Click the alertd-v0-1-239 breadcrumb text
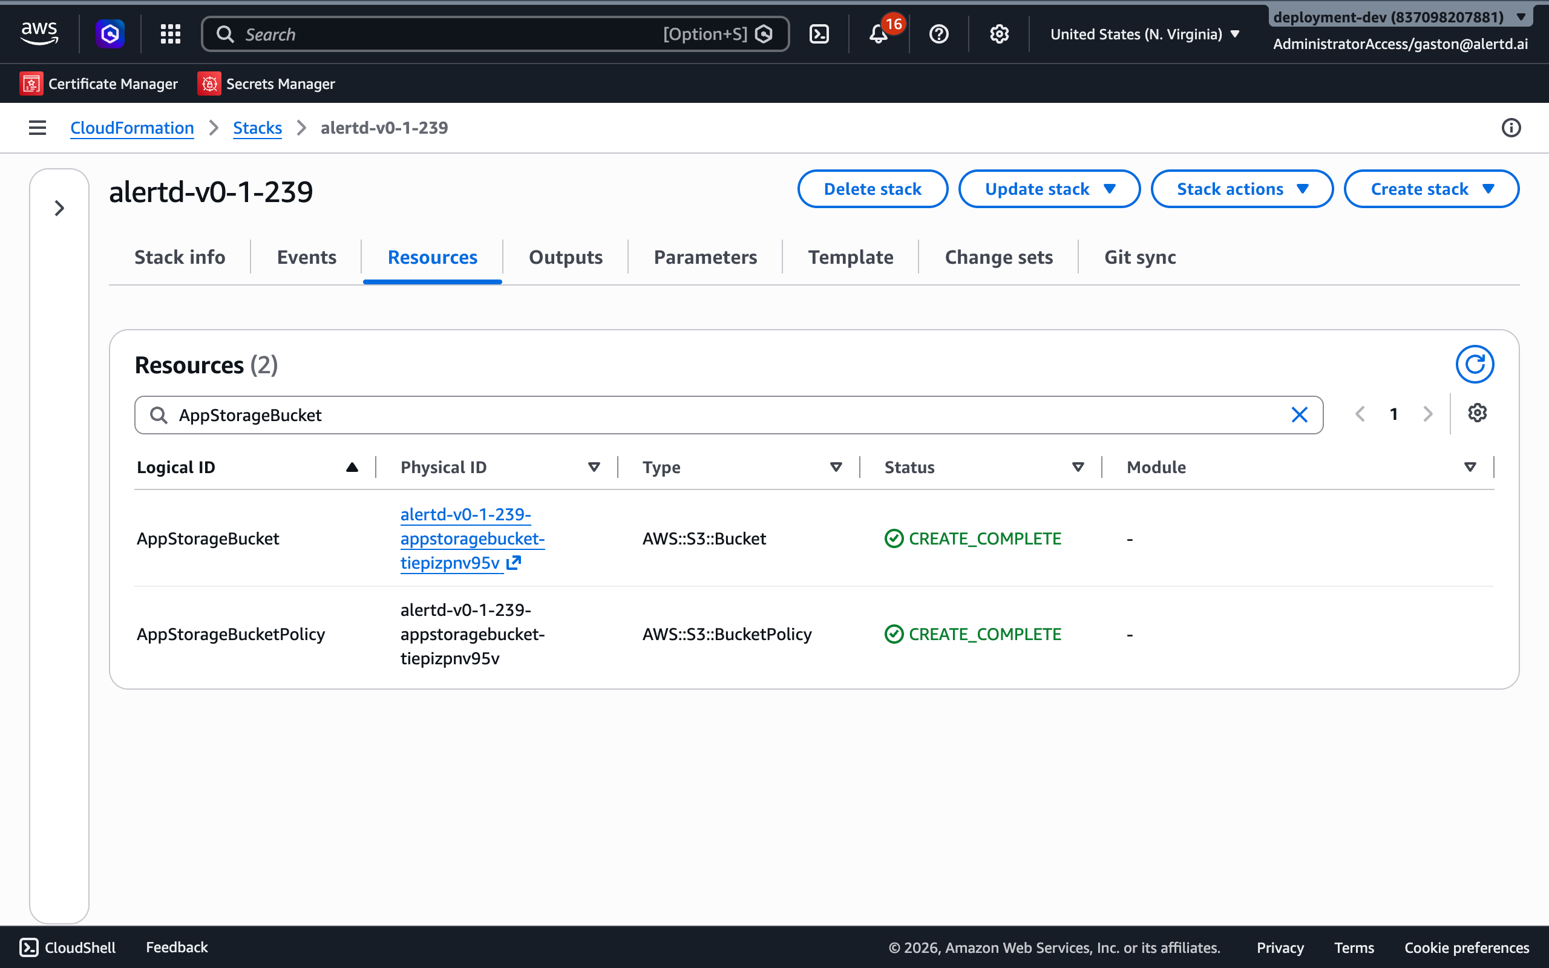 click(384, 128)
